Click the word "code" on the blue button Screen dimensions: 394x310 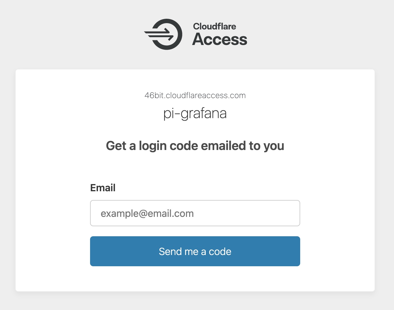[x=220, y=252]
